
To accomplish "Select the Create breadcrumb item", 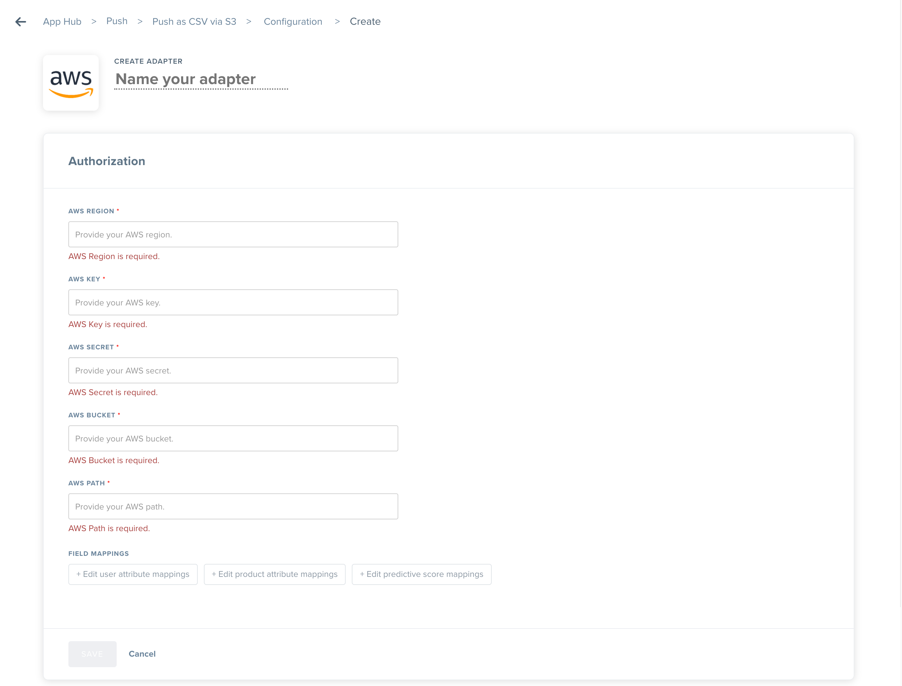I will click(365, 22).
